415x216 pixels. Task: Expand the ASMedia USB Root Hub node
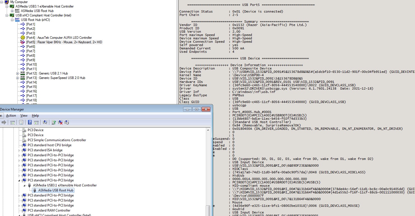(x=12, y=11)
